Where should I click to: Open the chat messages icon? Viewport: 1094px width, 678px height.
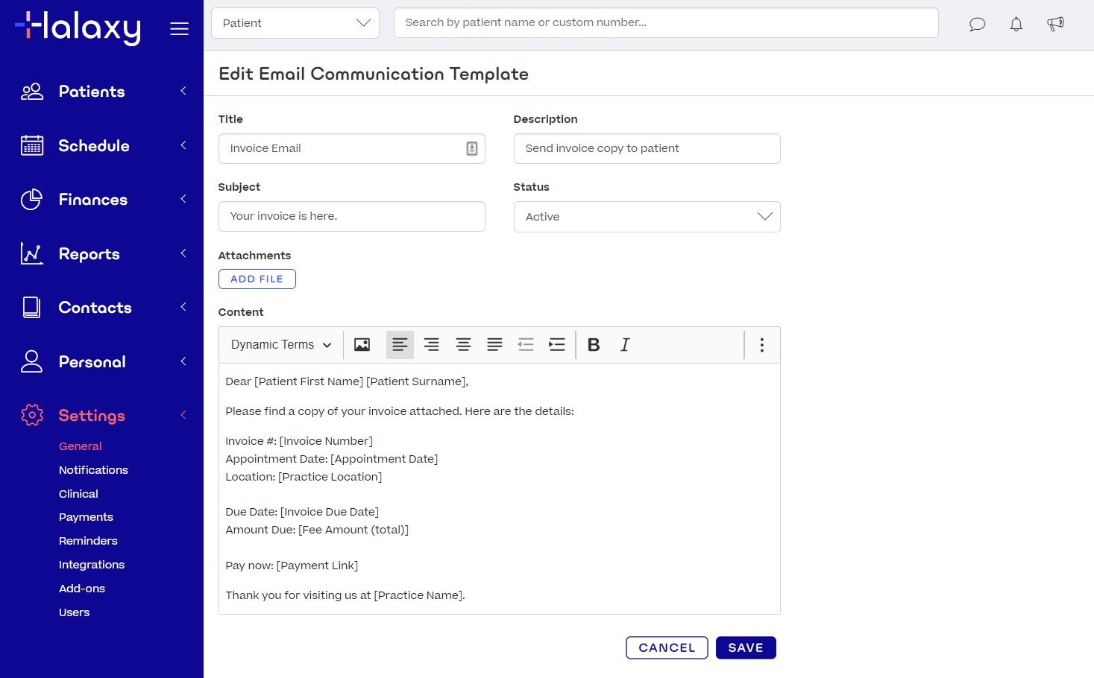pos(977,25)
